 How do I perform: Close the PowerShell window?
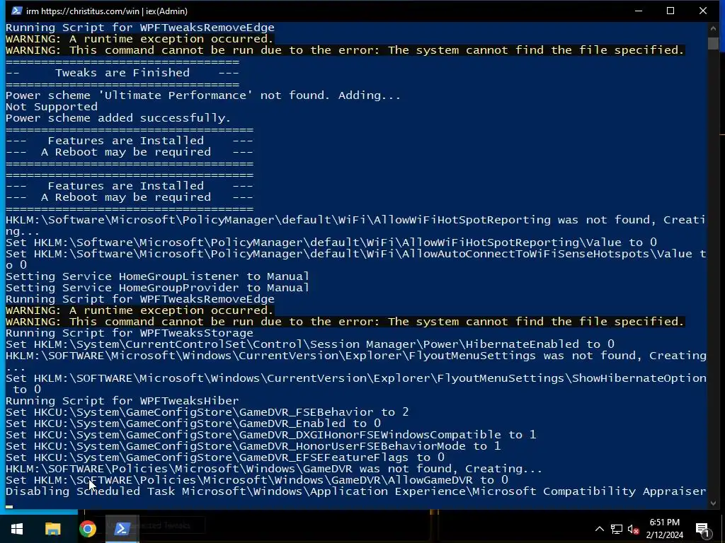tap(703, 11)
